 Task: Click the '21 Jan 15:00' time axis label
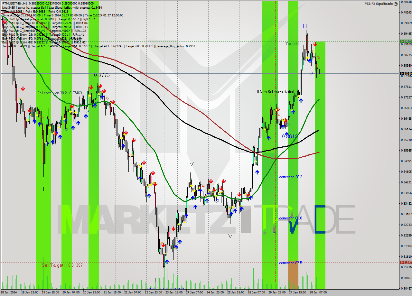click(112, 292)
